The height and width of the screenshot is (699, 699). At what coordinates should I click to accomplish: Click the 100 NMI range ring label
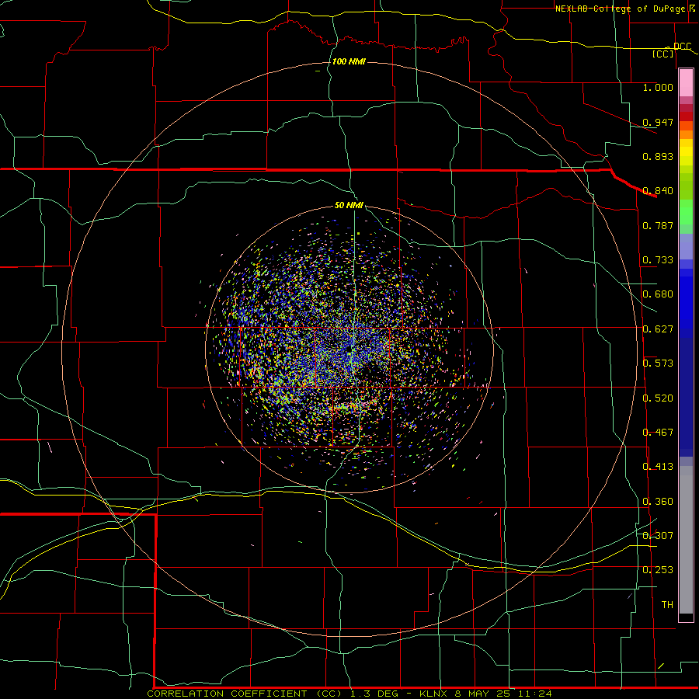point(349,61)
